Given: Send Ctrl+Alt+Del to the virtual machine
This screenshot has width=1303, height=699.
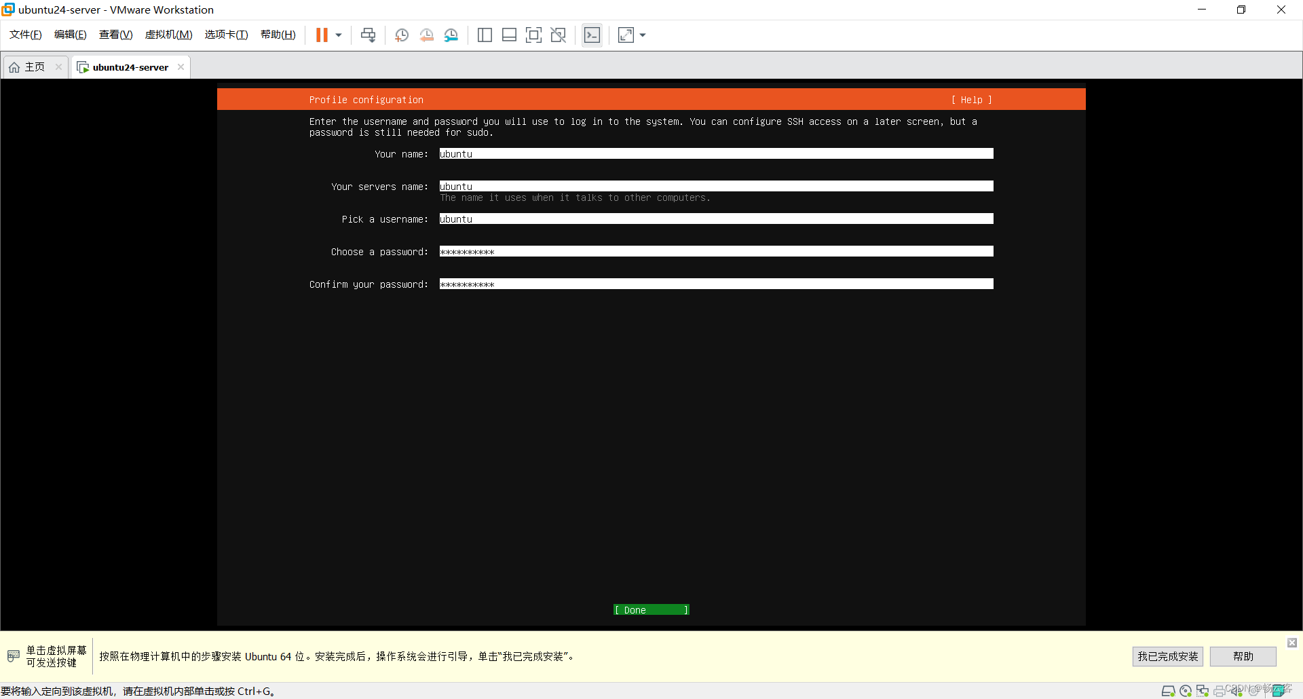Looking at the screenshot, I should pos(369,35).
